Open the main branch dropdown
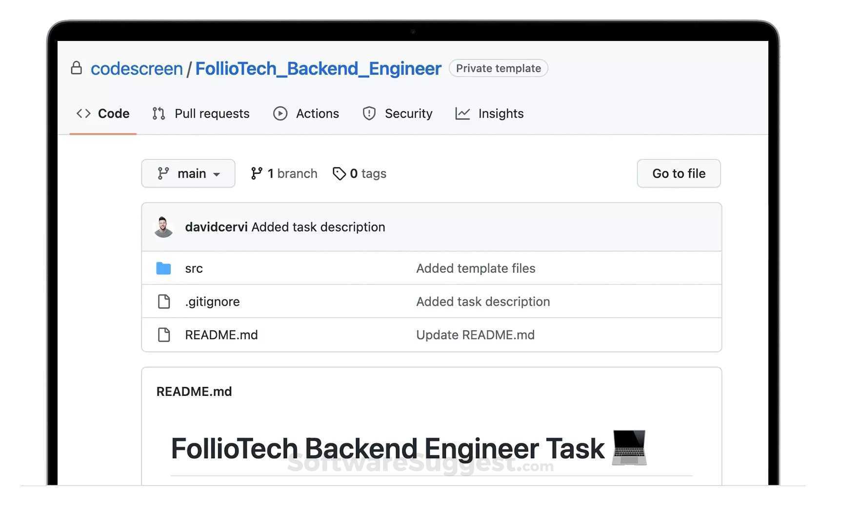The width and height of the screenshot is (841, 510). (x=188, y=173)
